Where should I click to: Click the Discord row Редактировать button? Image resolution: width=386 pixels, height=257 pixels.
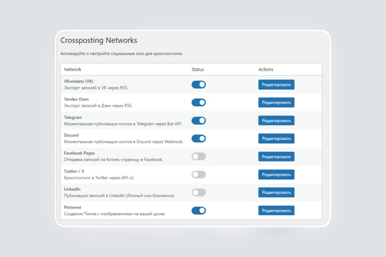point(276,138)
